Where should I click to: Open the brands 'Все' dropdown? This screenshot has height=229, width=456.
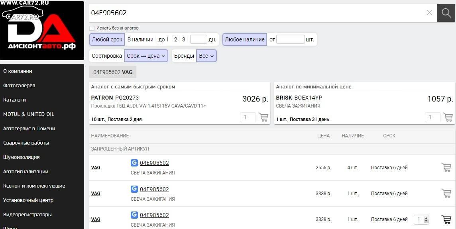206,56
